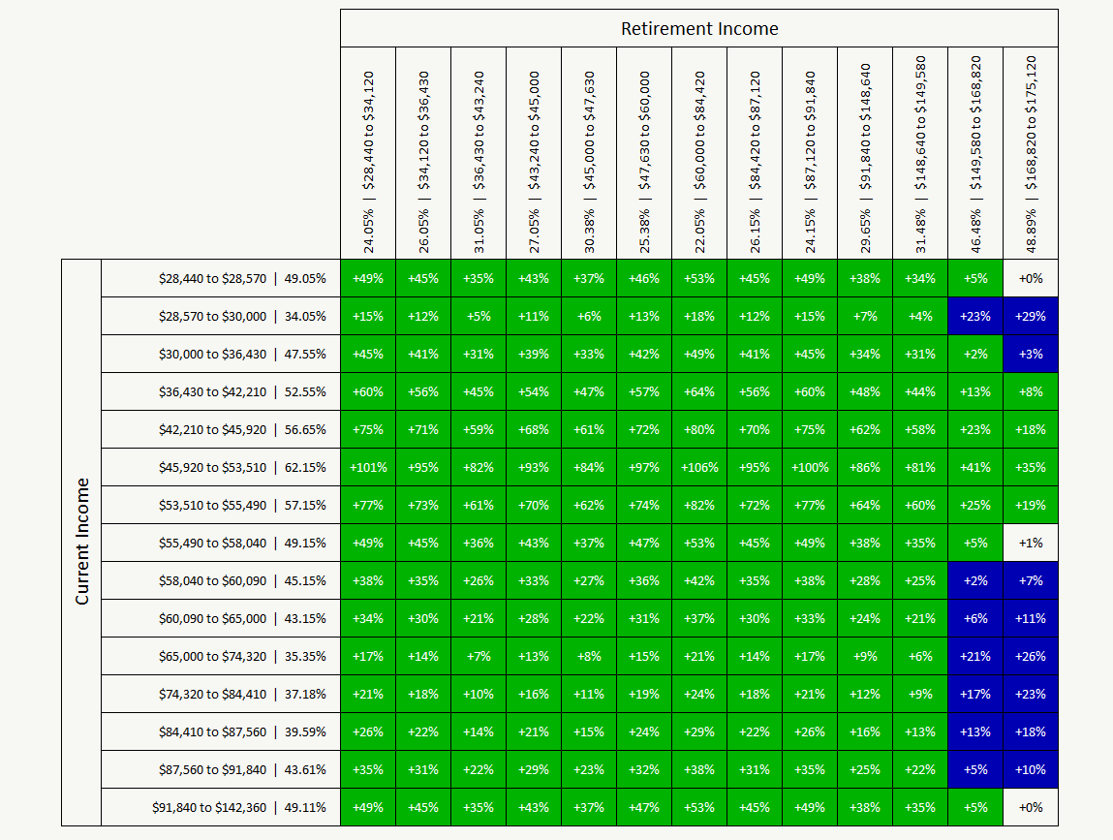This screenshot has width=1113, height=840.
Task: Select column header 26.05% | $34,120 to $36,430
Action: [423, 153]
